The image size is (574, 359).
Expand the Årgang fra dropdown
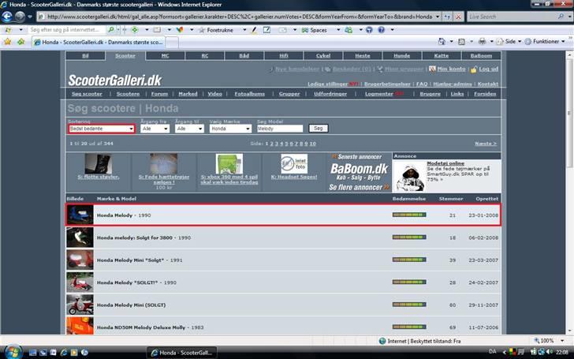point(153,128)
